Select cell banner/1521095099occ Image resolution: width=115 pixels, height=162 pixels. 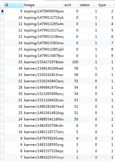coord(43,94)
